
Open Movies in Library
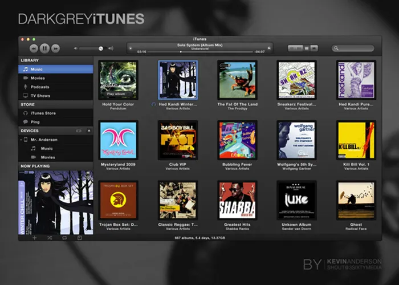click(56, 78)
